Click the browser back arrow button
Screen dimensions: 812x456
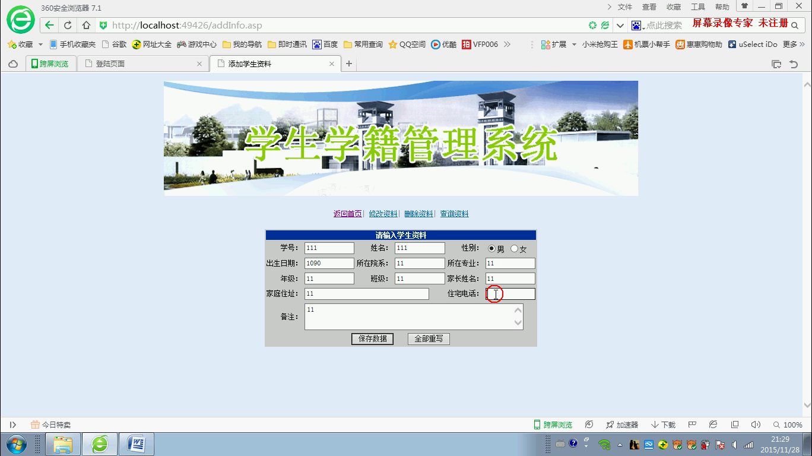coord(49,25)
